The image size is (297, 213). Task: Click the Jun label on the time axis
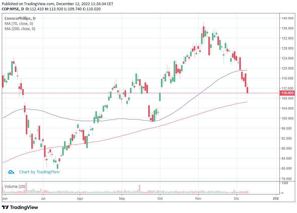[x=5, y=198]
